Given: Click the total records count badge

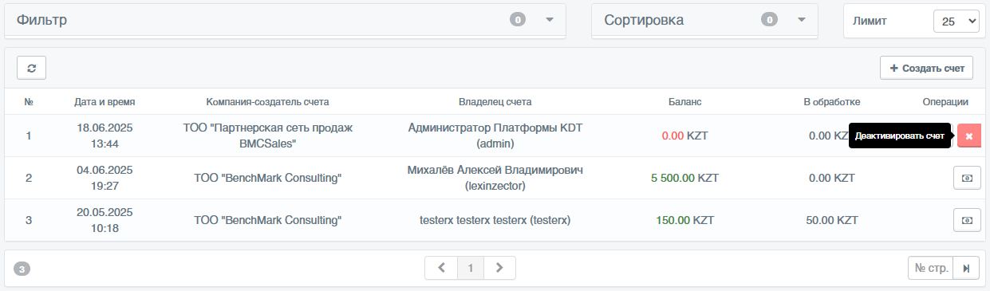Looking at the screenshot, I should (x=22, y=269).
